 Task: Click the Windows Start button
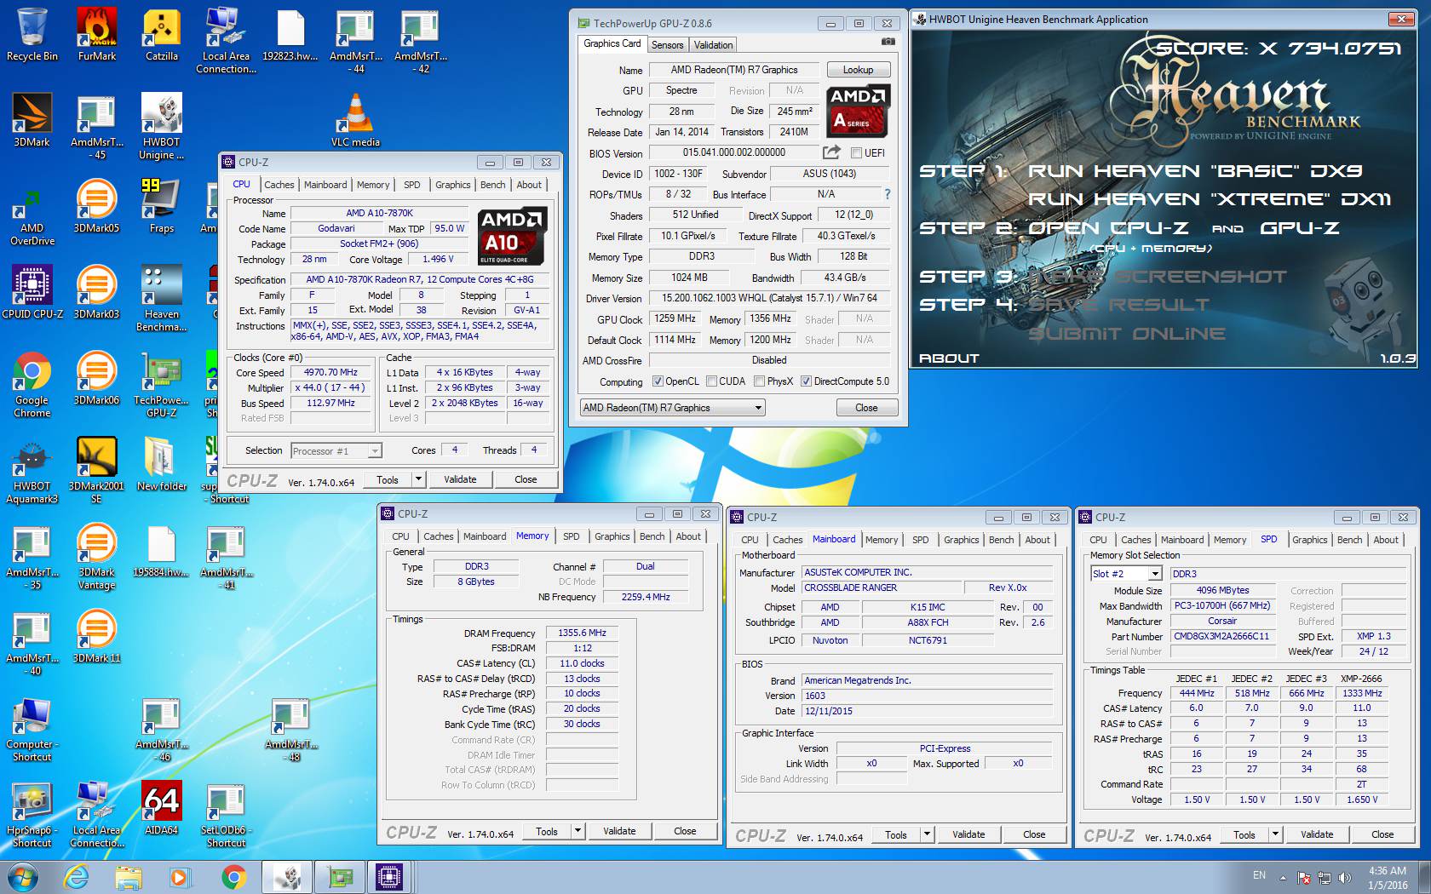(22, 877)
